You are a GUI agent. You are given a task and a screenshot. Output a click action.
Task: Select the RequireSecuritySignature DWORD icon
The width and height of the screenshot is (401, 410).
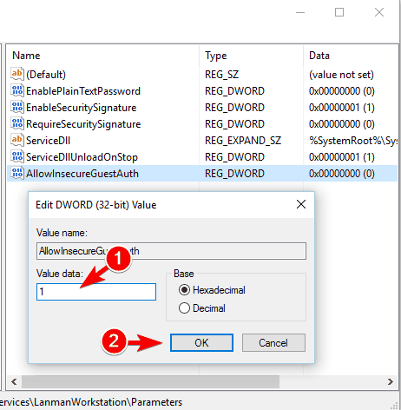tap(17, 123)
